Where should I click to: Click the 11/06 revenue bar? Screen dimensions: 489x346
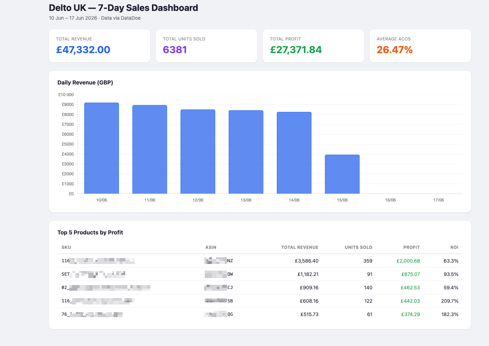point(150,149)
